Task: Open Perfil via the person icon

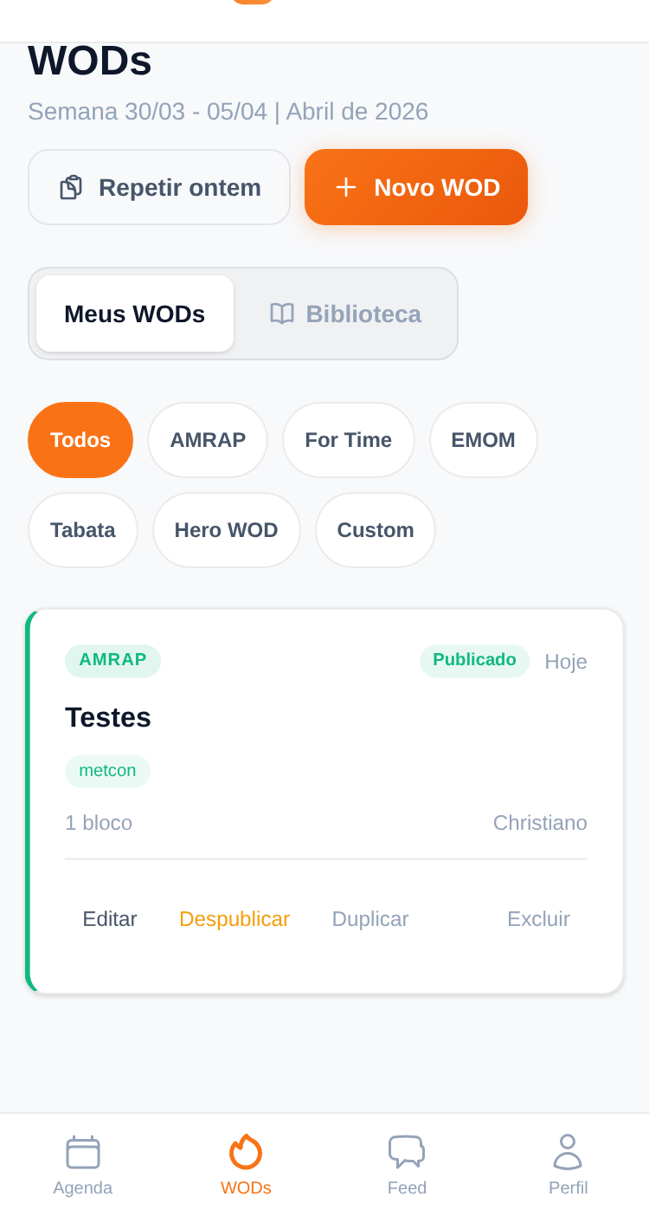Action: (569, 1152)
